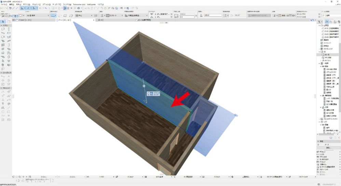Select the Roof tool in the Design toolbox
The height and width of the screenshot is (186, 341).
click(3, 37)
